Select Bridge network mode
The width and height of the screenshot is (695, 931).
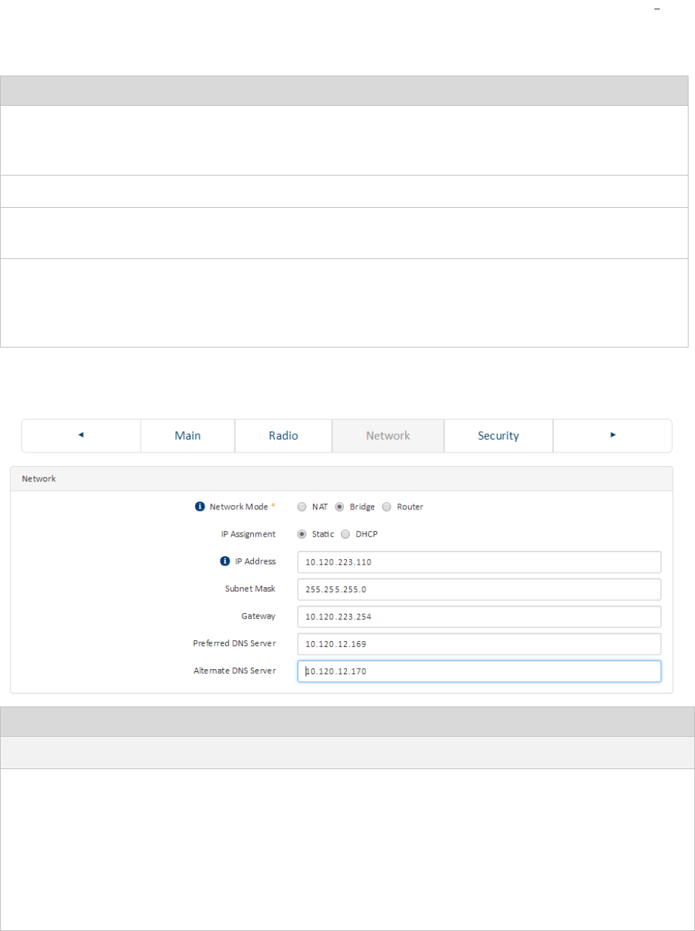(340, 507)
